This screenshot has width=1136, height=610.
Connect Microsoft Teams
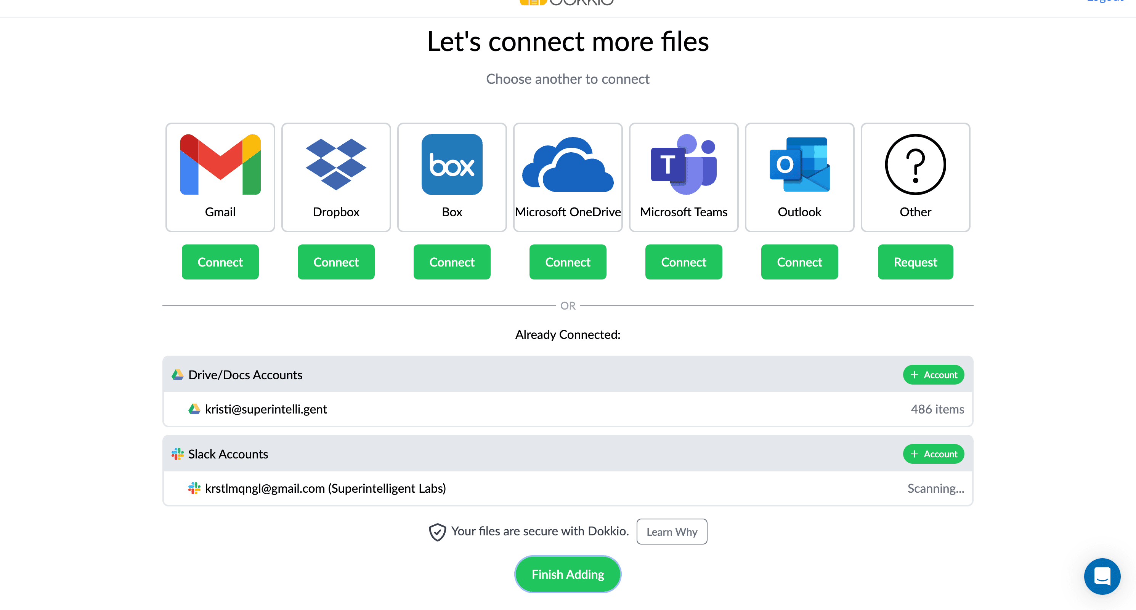684,262
